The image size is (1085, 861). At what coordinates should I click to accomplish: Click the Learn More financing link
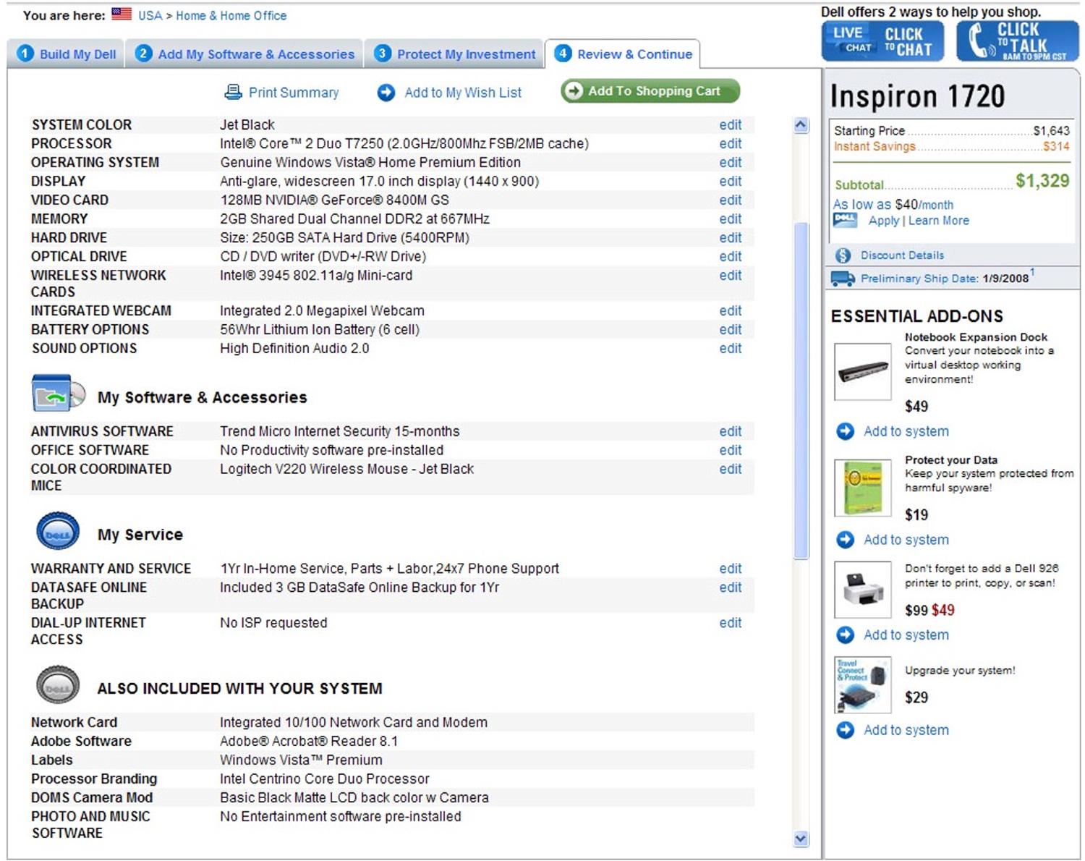(x=939, y=221)
